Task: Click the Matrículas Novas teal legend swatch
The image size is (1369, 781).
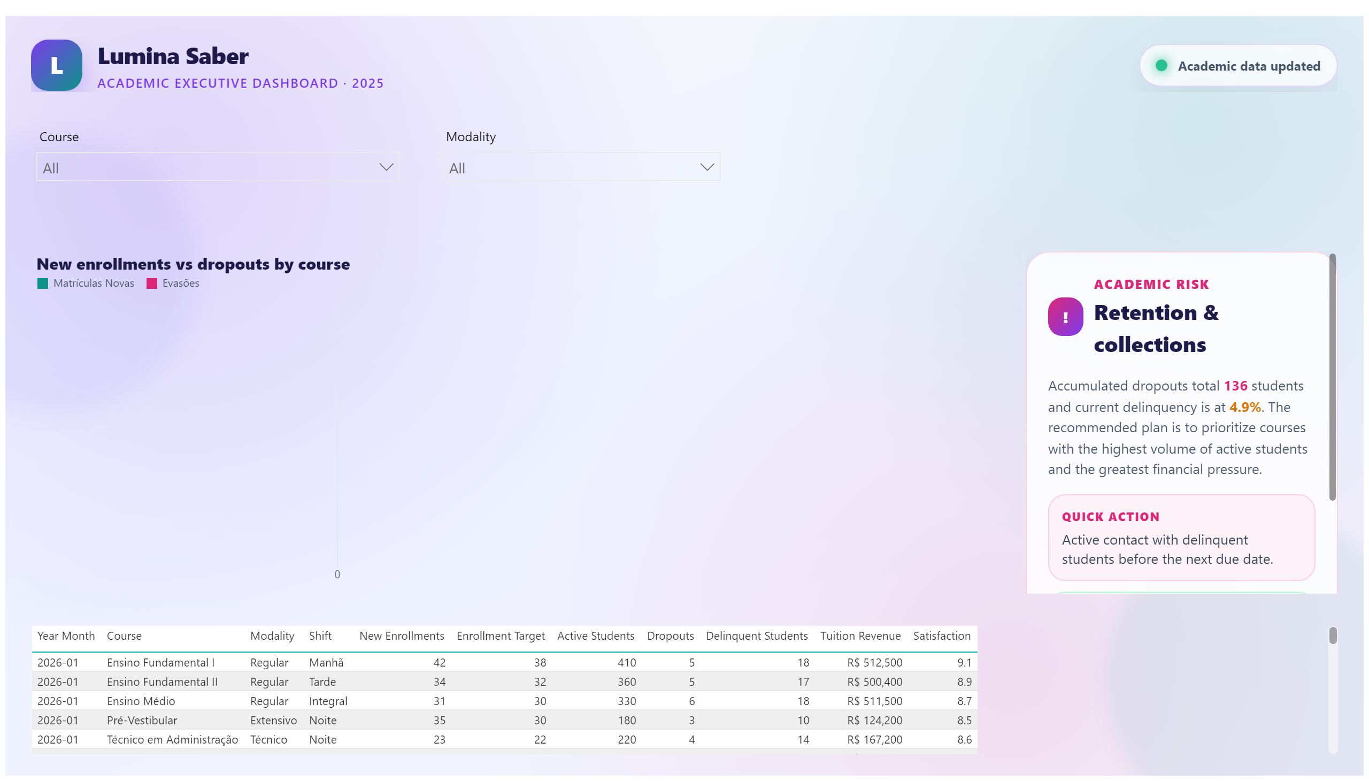Action: [x=43, y=283]
